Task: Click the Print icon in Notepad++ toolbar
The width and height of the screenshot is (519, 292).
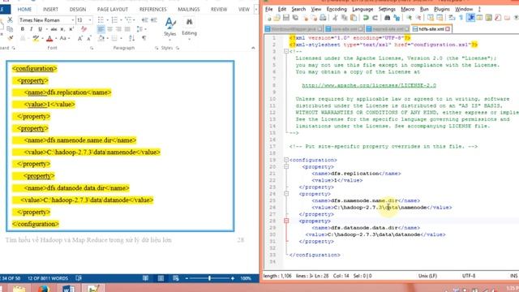Action: (323, 18)
